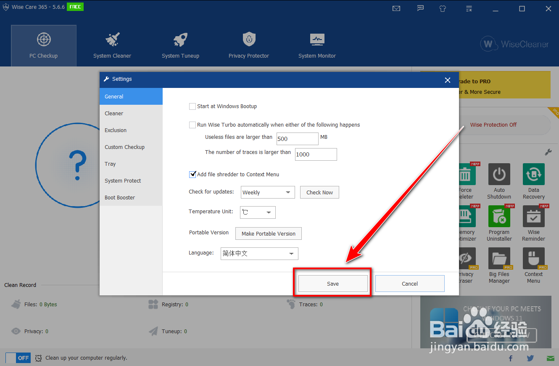Screen dimensions: 559x366
Task: Click the wrench icon above utilities
Action: tap(548, 152)
